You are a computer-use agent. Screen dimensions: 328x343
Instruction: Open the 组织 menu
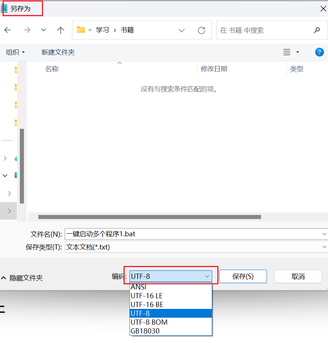tap(15, 52)
